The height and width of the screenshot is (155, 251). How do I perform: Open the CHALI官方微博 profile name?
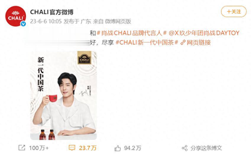tap(52, 12)
